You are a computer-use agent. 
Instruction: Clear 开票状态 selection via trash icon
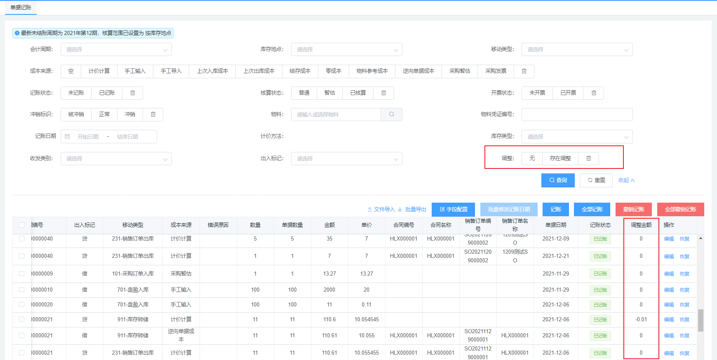[594, 93]
